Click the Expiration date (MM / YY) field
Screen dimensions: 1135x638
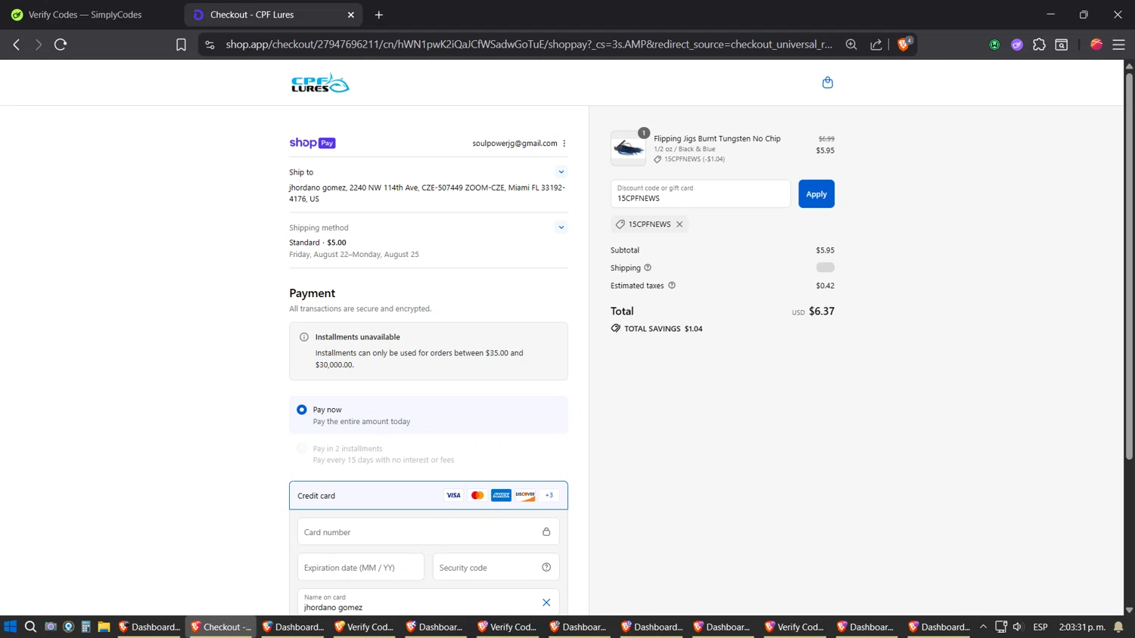(x=361, y=568)
